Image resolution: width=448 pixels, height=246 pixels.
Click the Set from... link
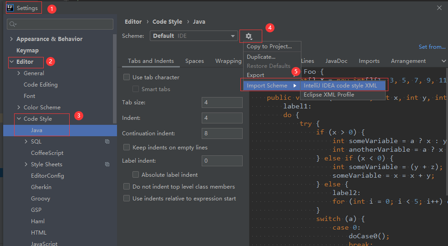[432, 46]
